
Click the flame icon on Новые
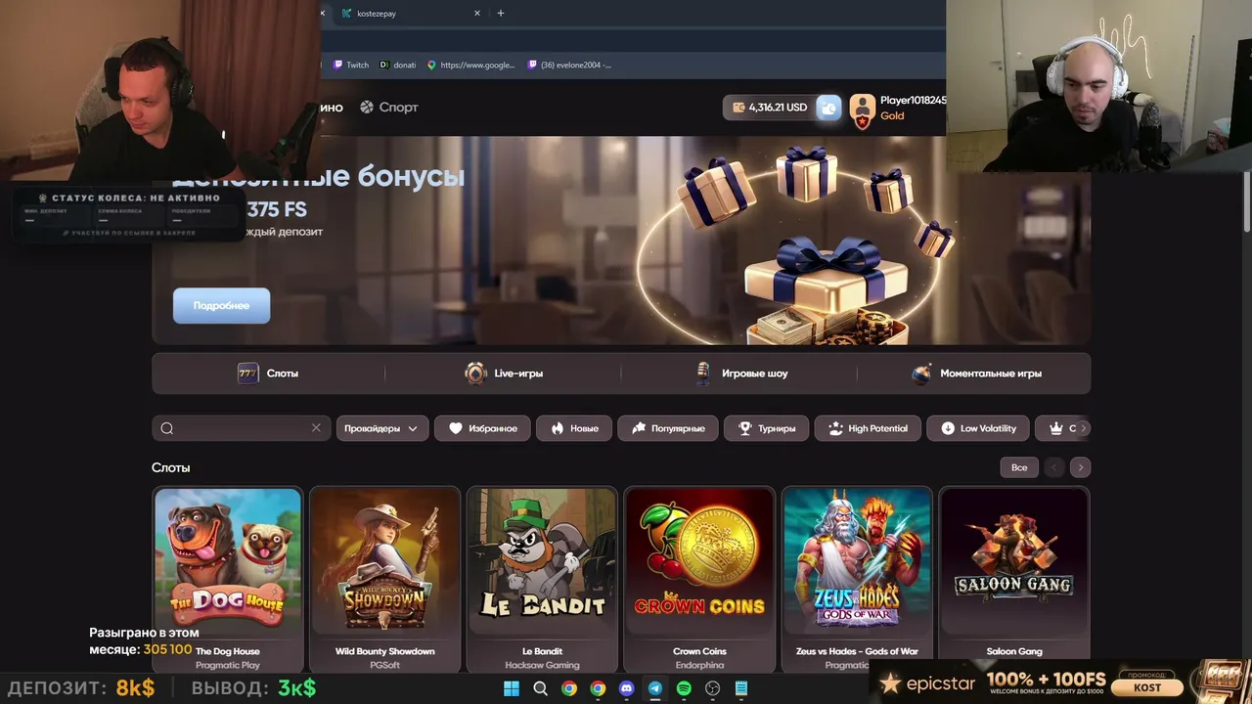558,428
